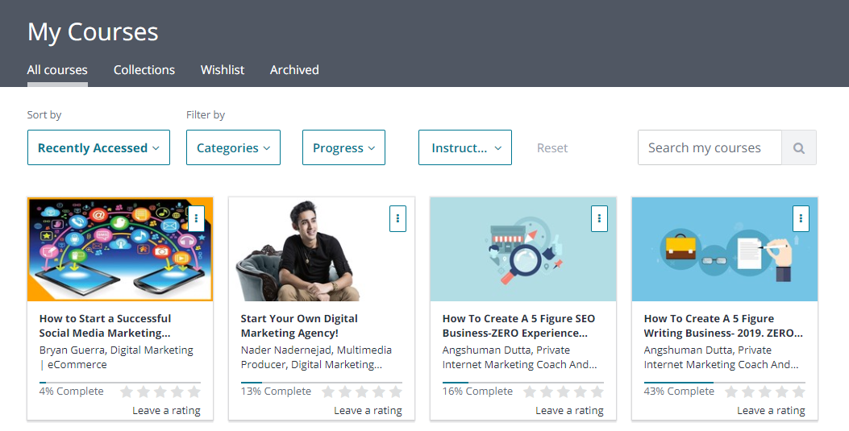Click 'Leave a rating' on 5 Figure Writing course
Screen dimensions: 849x431
pos(771,411)
